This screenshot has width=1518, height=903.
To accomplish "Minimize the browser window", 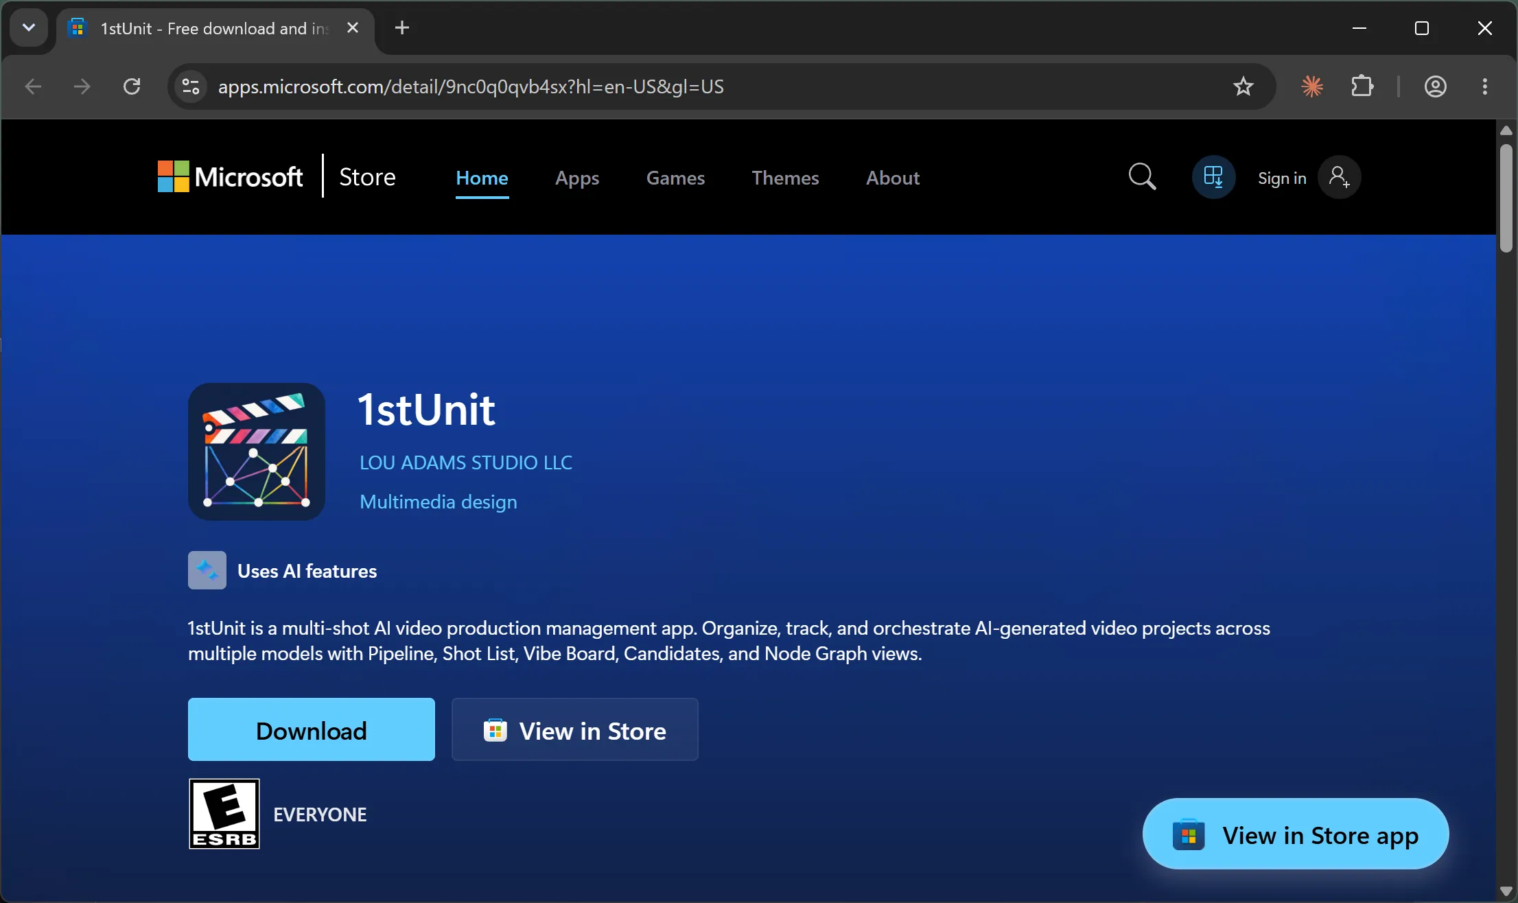I will pos(1359,28).
